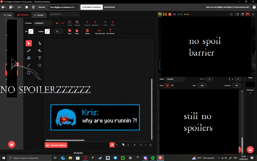Viewport: 257px width, 161px height.
Task: Edit the costume name field
Action: 43,23
